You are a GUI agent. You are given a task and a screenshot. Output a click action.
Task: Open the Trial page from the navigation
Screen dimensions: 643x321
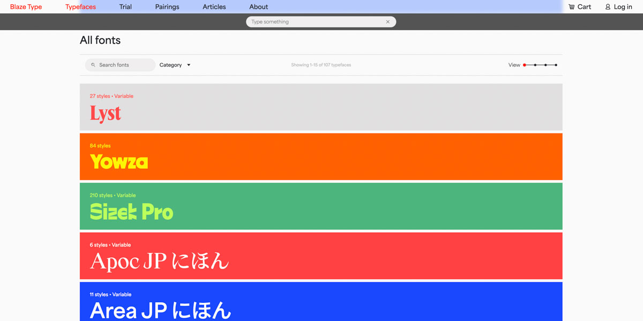(125, 6)
